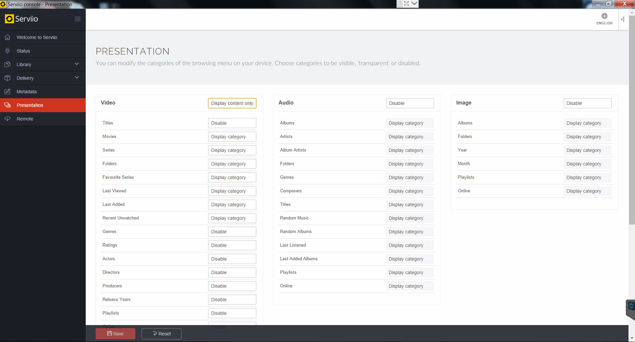Open the Video Genres dropdown field

point(232,232)
